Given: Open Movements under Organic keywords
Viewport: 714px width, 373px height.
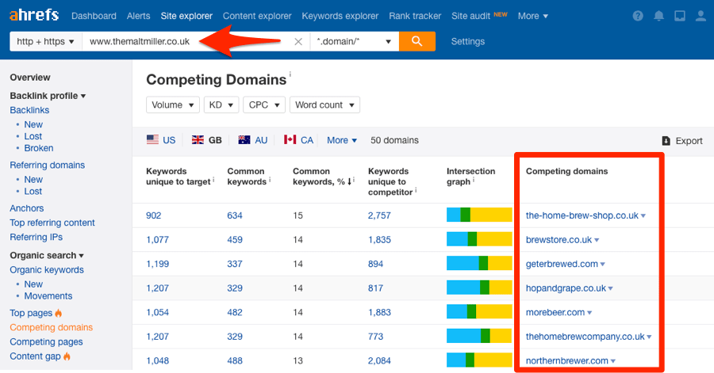Looking at the screenshot, I should point(48,295).
